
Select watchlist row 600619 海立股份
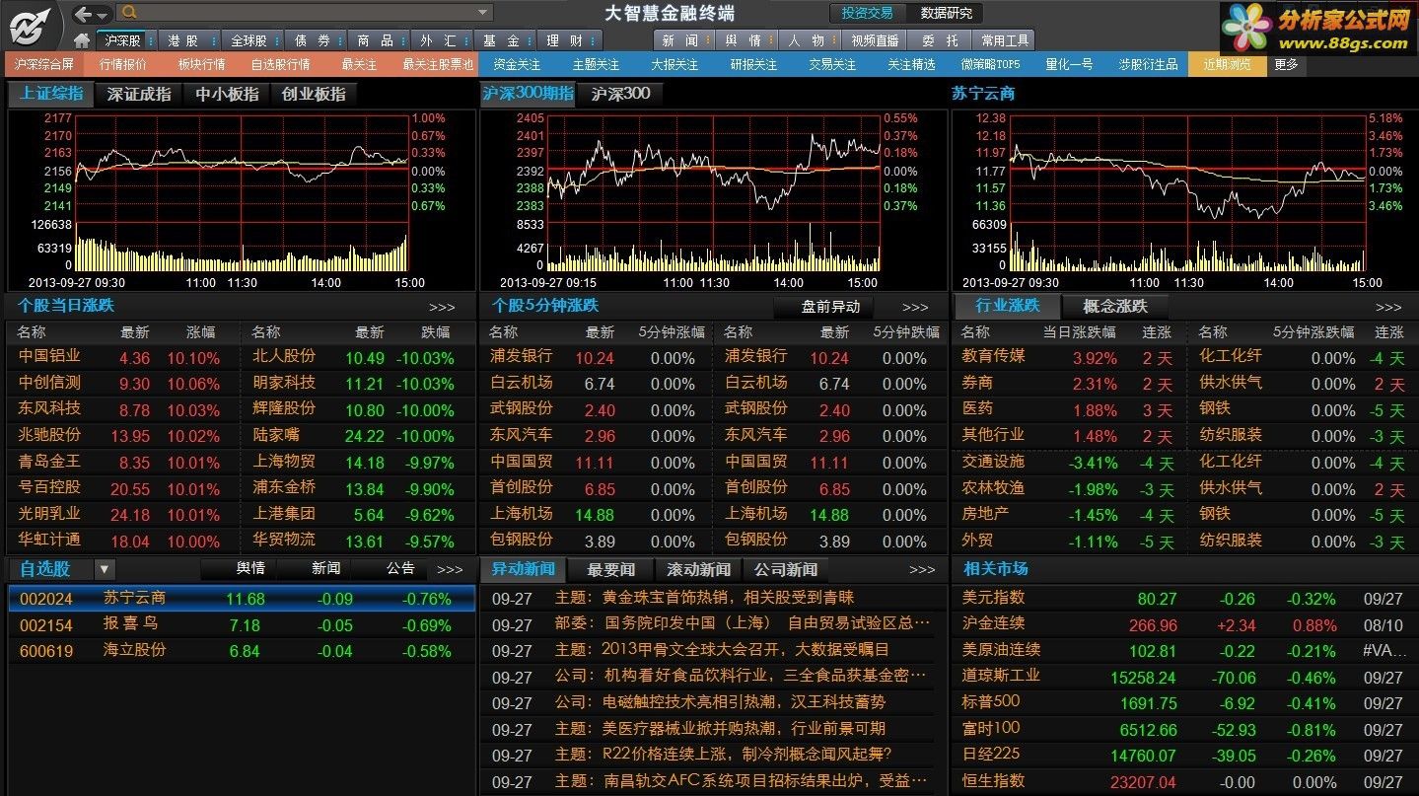tap(242, 650)
